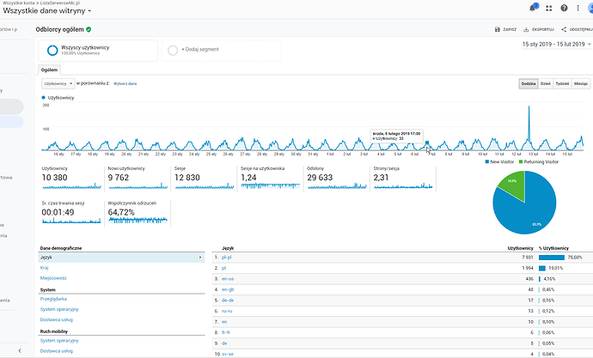The height and width of the screenshot is (358, 593).
Task: Switch chart granularity to Miesiąc
Action: click(581, 83)
